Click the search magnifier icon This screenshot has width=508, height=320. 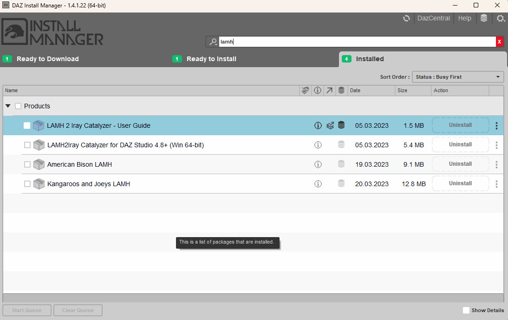point(213,42)
